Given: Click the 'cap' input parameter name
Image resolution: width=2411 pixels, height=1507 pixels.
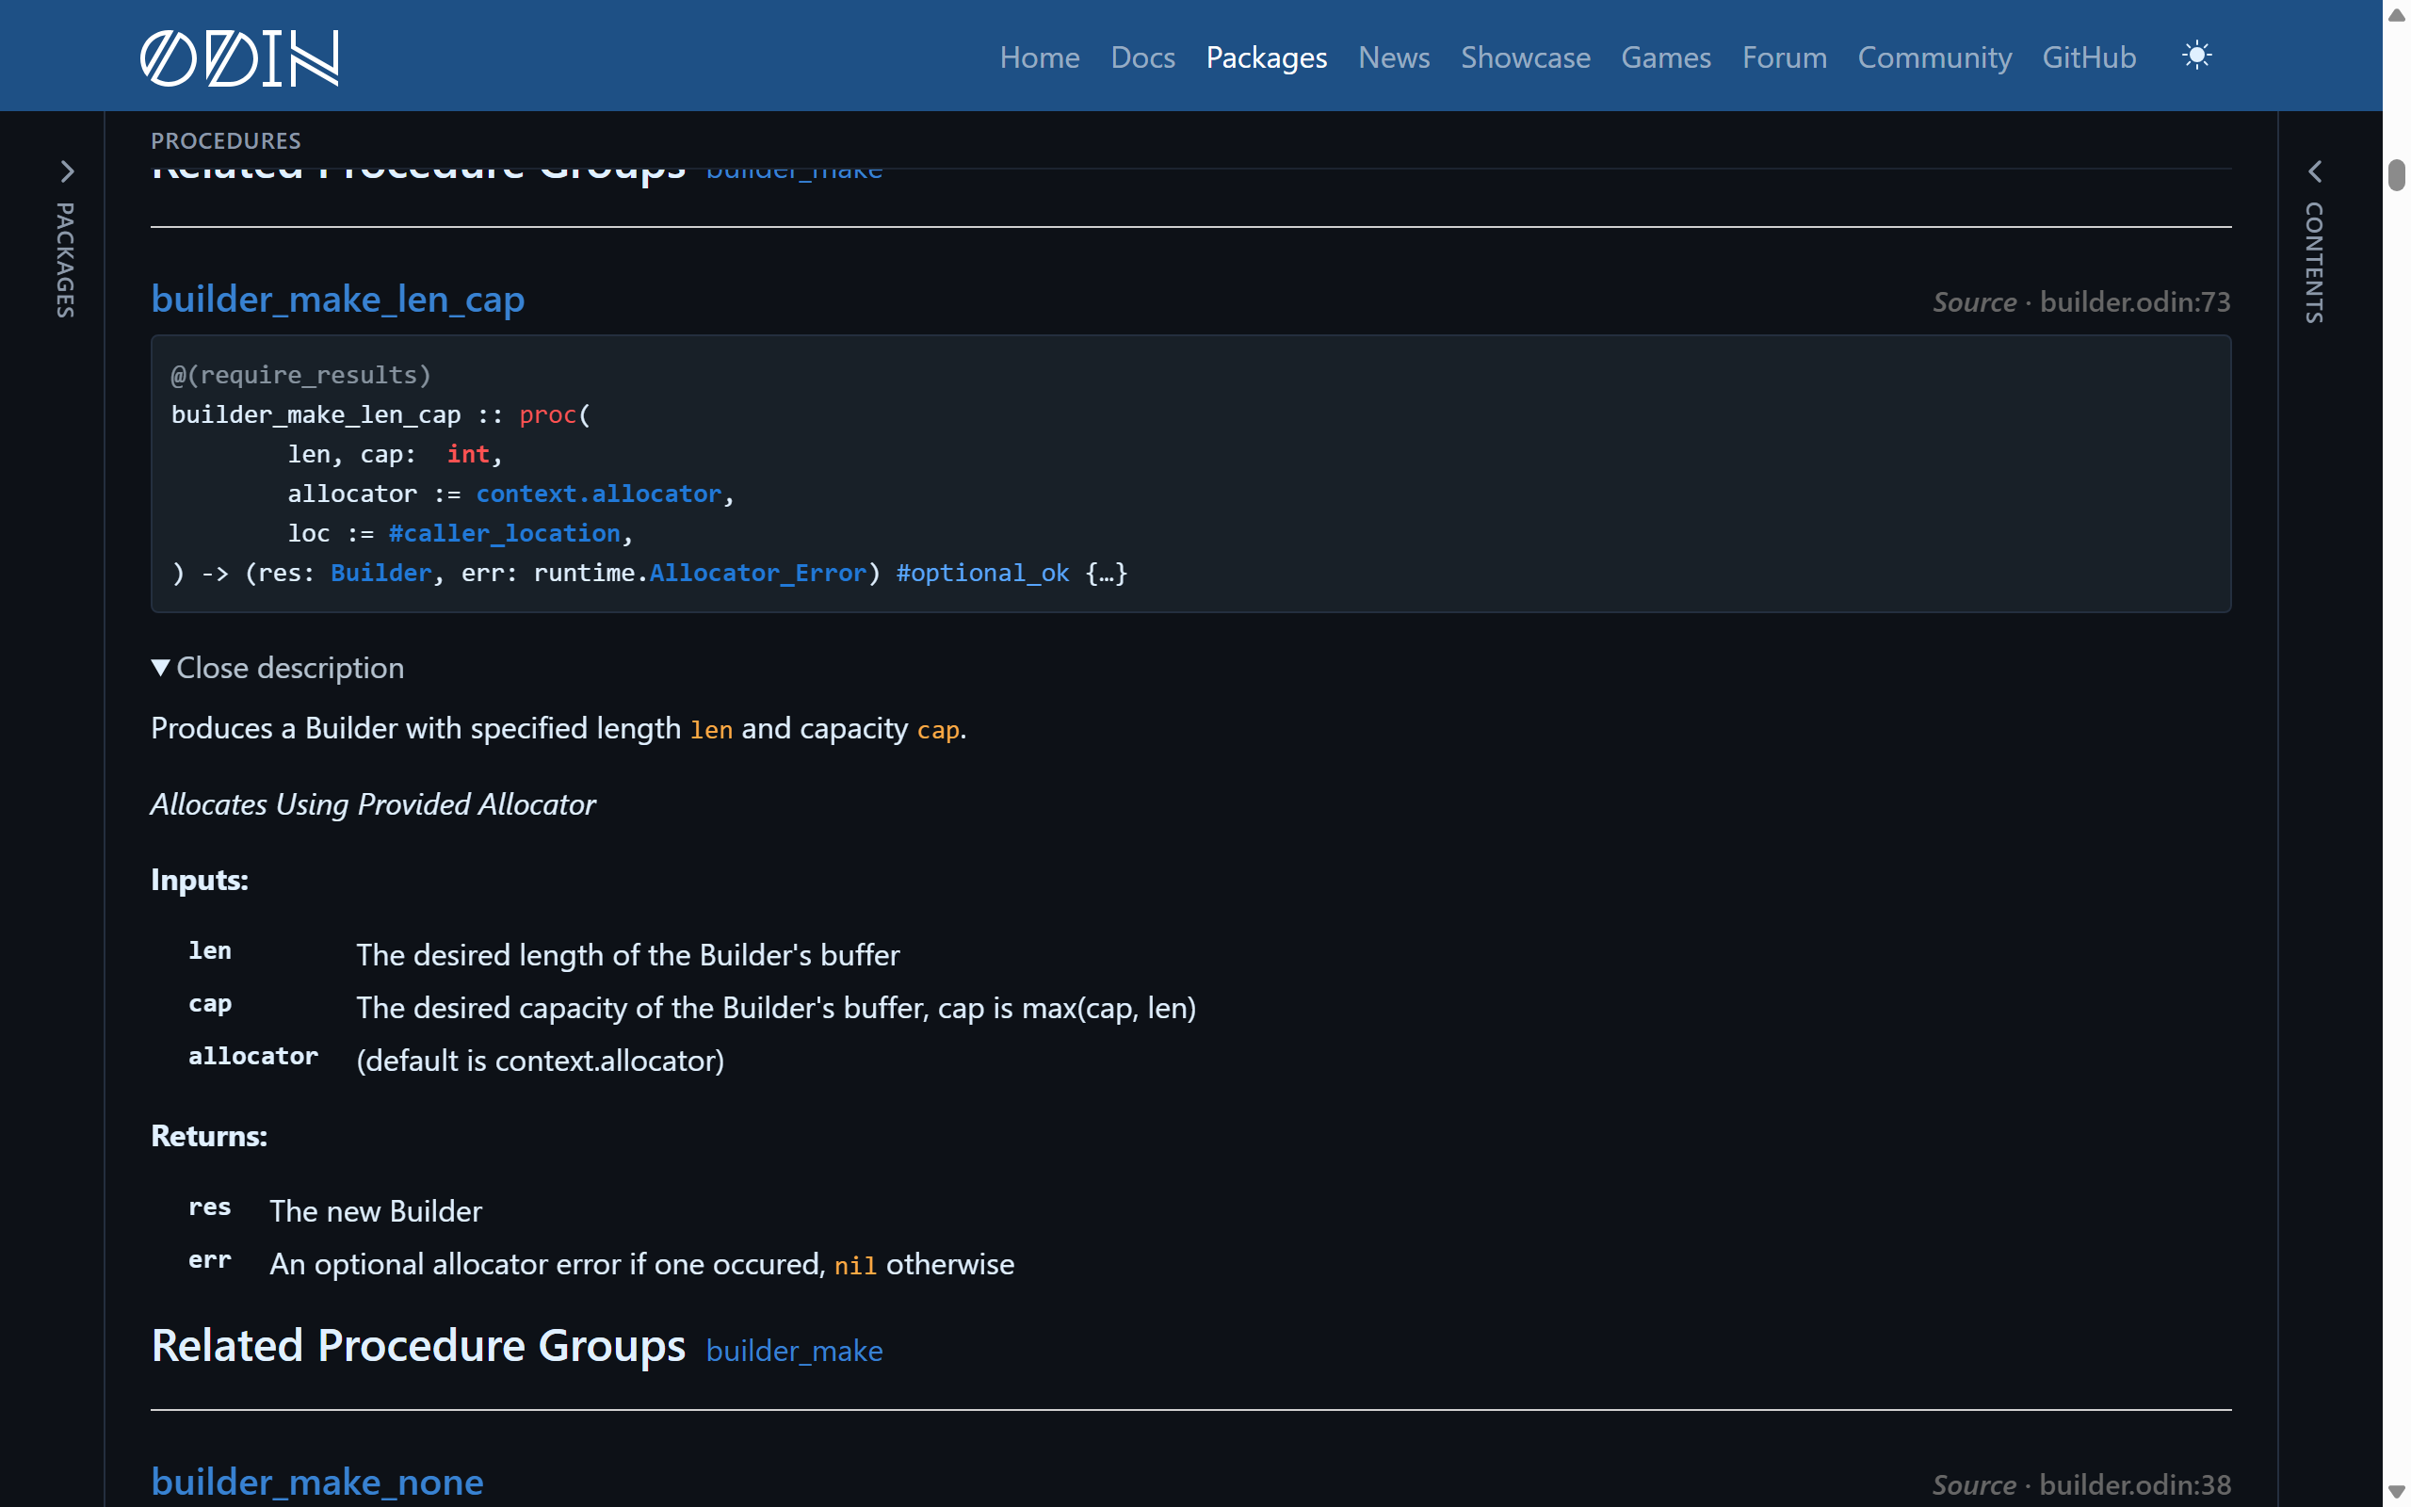Looking at the screenshot, I should [x=210, y=1004].
